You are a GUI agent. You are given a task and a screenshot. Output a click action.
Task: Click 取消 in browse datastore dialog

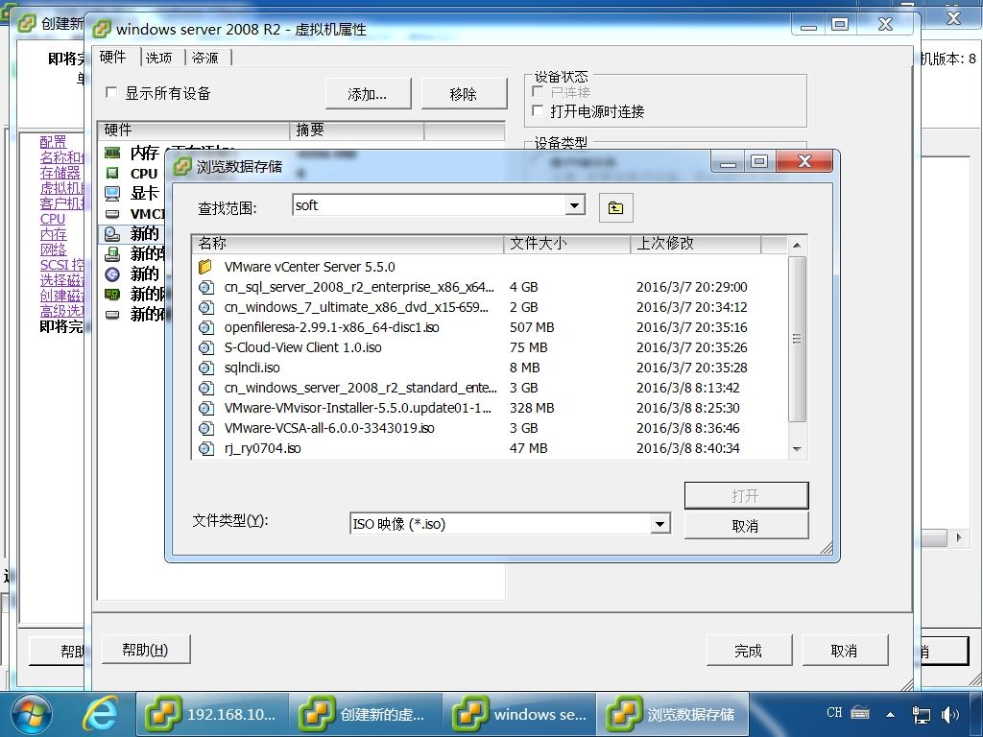point(746,526)
